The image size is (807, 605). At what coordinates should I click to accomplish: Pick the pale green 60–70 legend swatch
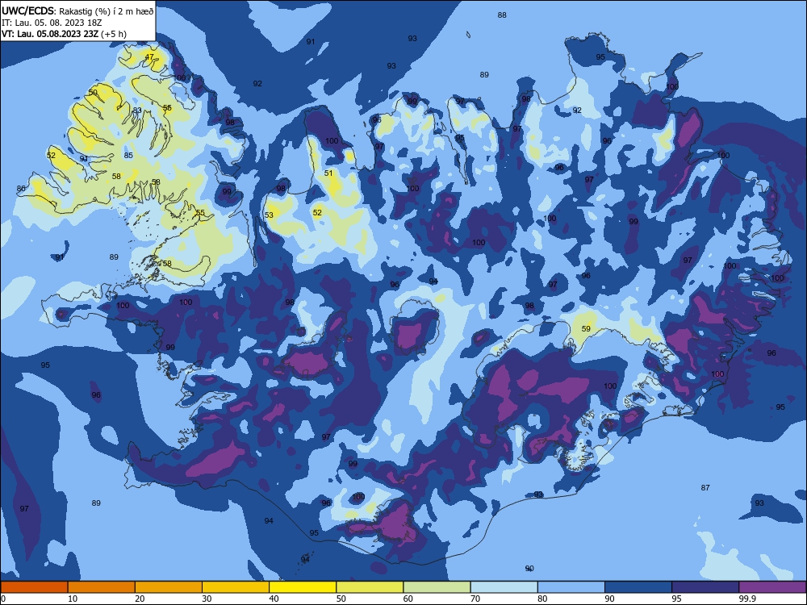tap(437, 587)
